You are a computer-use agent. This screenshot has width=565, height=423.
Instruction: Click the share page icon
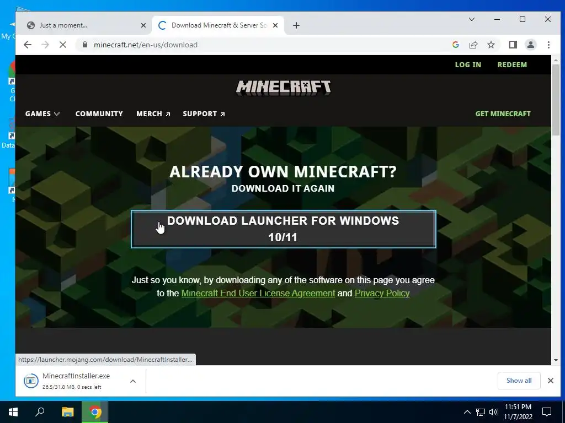473,45
